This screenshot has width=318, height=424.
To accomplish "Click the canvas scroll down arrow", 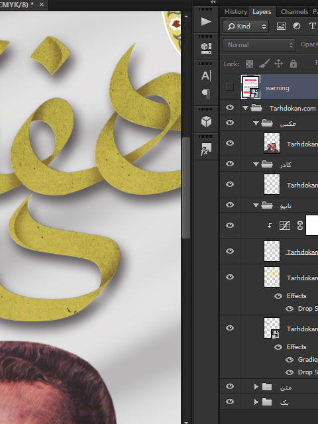I will point(185,422).
